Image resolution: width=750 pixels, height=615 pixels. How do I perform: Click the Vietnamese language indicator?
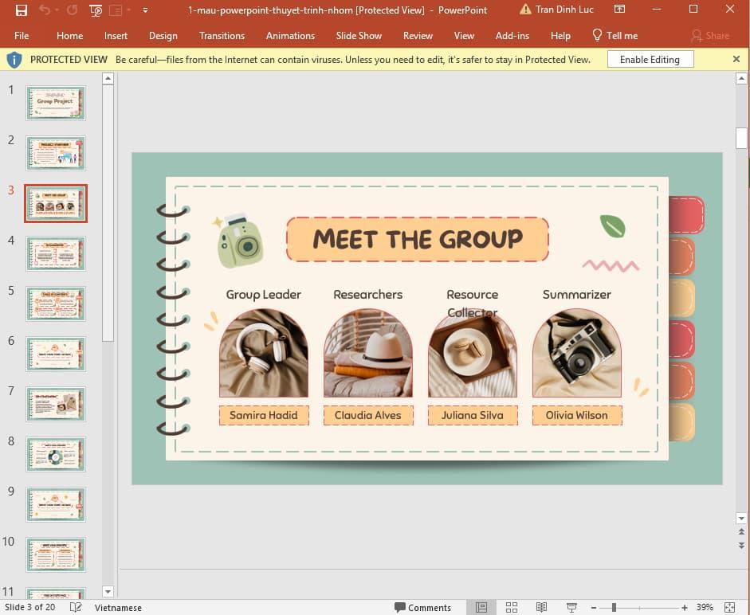tap(118, 607)
